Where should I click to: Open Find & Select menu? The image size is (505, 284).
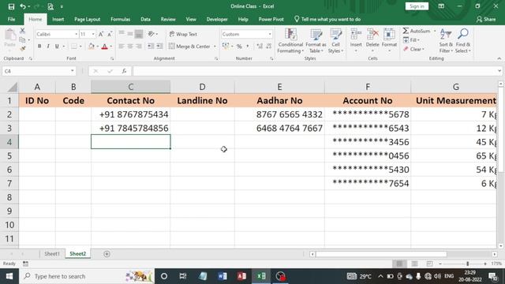click(x=463, y=41)
